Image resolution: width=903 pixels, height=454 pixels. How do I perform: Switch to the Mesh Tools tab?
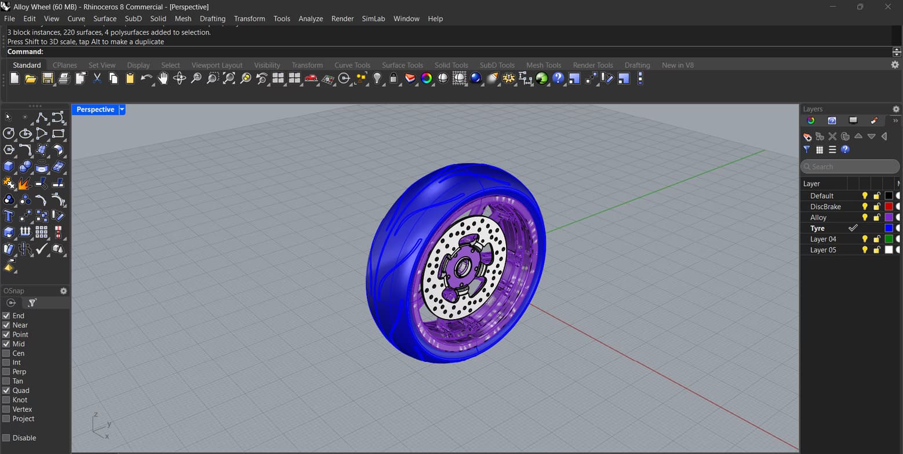(x=543, y=65)
